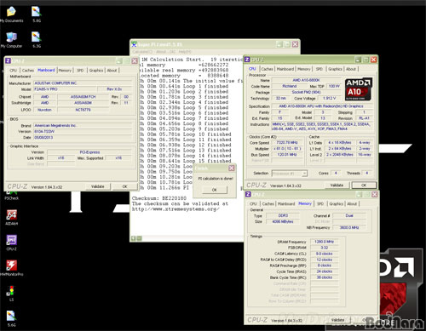Screen dimensions: 426x331
Task: Click the DRAM Frequency value field
Action: click(x=325, y=242)
